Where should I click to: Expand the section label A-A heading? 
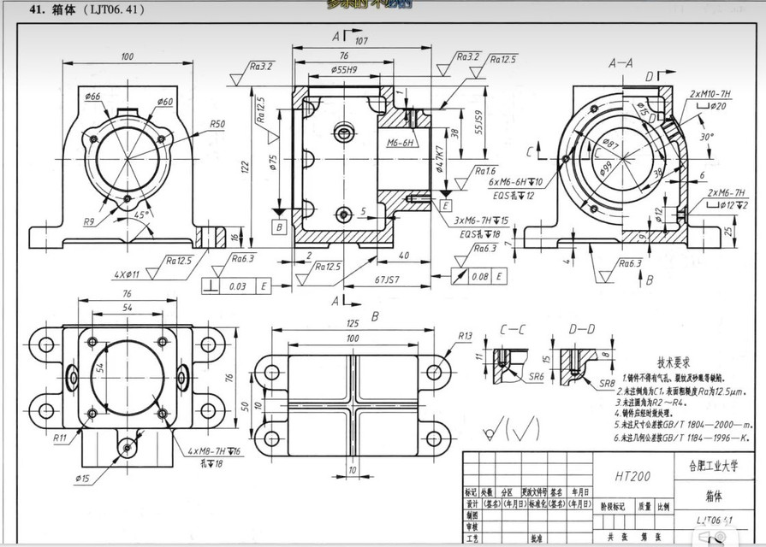click(621, 62)
